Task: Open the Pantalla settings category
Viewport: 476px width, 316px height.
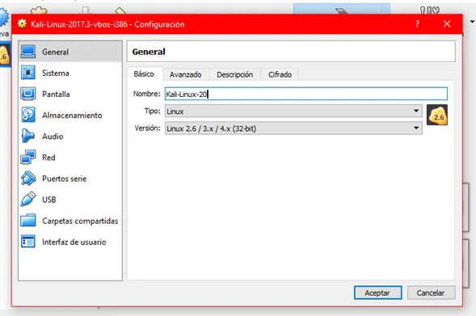Action: point(70,94)
